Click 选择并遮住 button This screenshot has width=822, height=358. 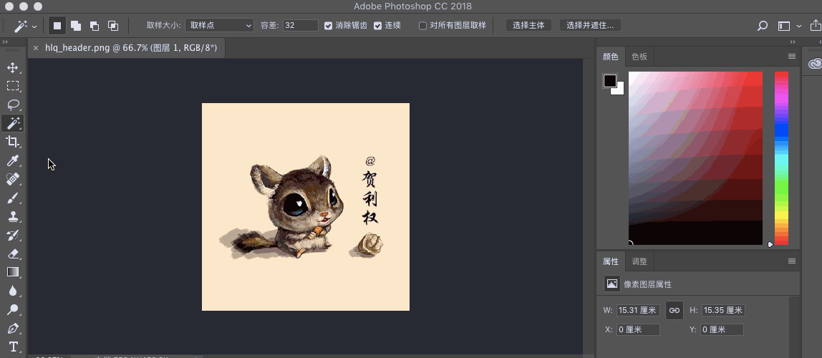[x=590, y=25]
